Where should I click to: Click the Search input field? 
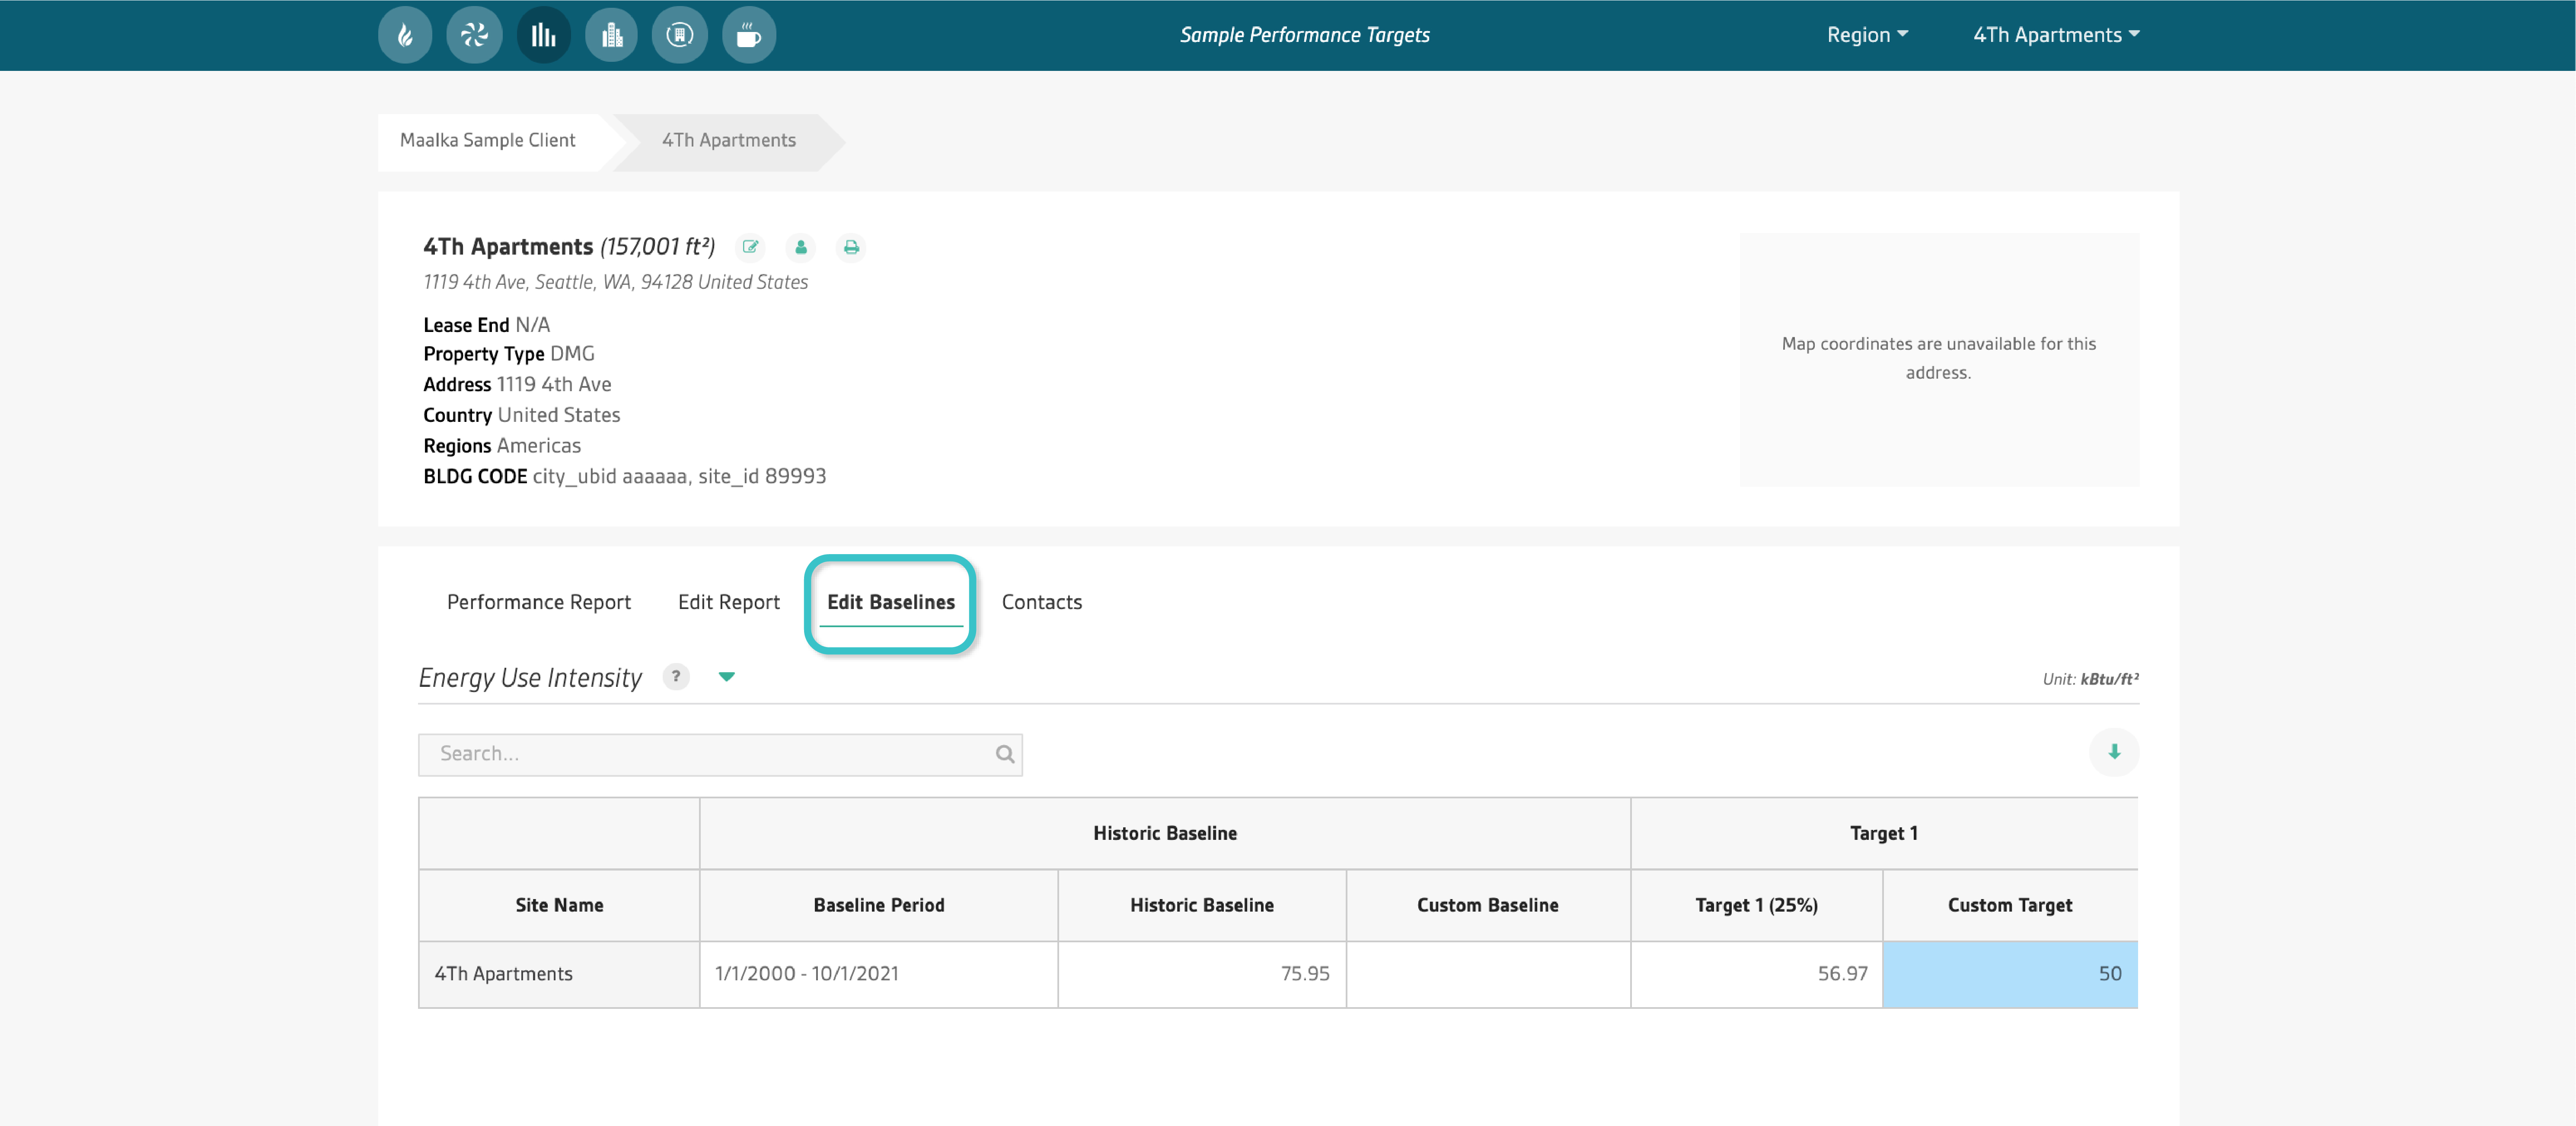pyautogui.click(x=720, y=755)
